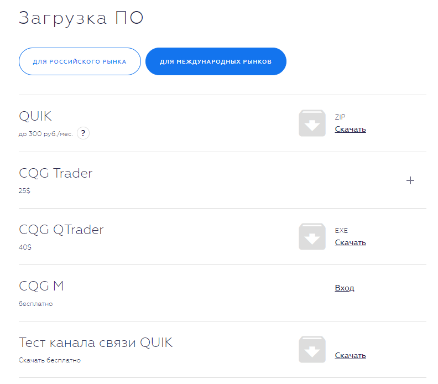Click the «Скачать» link for QUIK ZIP

[x=350, y=129]
